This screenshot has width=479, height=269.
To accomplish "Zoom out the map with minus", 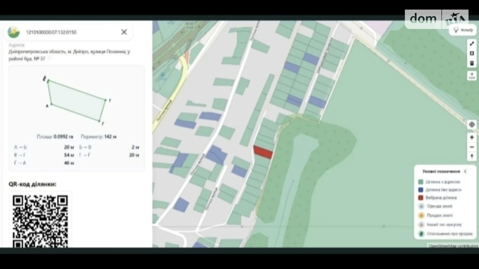I will click(472, 147).
